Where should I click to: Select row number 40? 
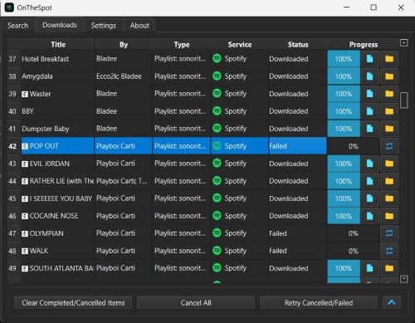pyautogui.click(x=12, y=111)
